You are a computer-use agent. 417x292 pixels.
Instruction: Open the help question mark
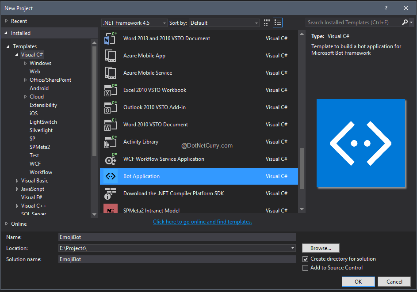click(x=386, y=8)
